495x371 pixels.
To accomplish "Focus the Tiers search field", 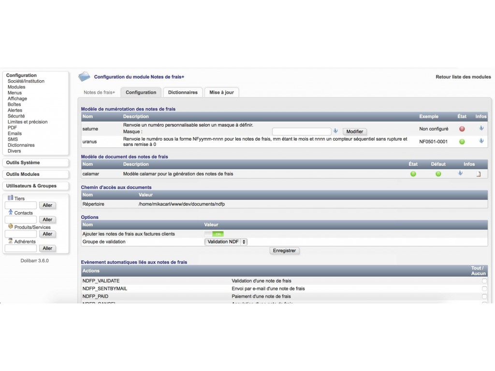I will (x=21, y=205).
